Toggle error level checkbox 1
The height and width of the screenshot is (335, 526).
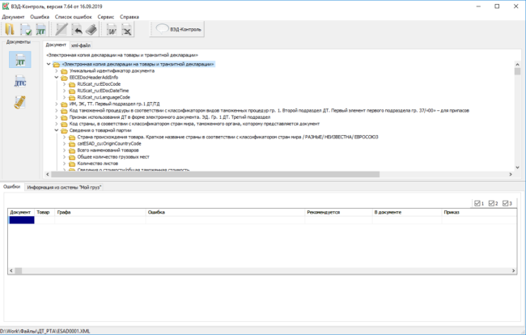(478, 203)
